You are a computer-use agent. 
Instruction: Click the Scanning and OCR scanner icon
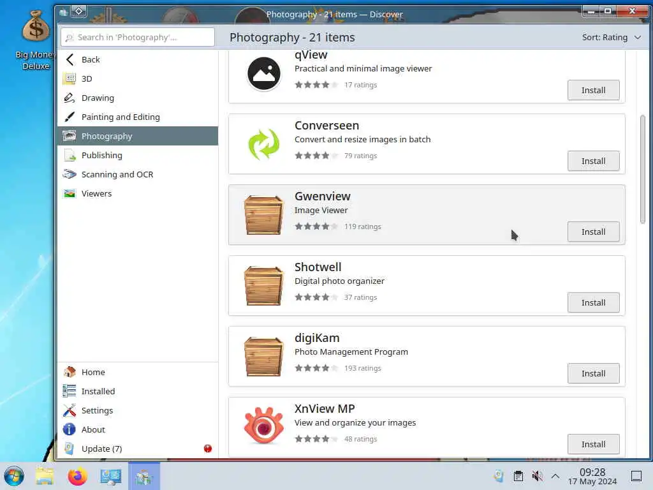pos(70,174)
